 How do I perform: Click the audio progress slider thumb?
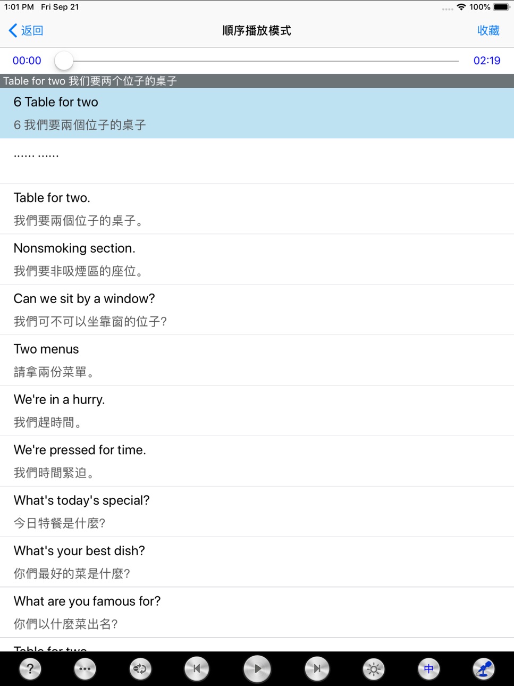(x=64, y=61)
